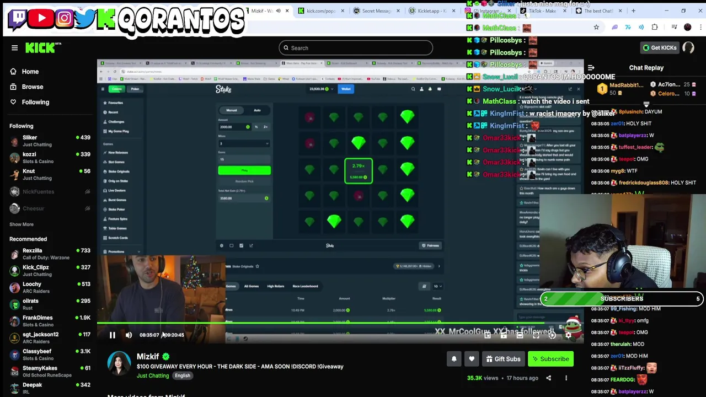The width and height of the screenshot is (706, 397).
Task: Open the Kick hamburger menu
Action: (x=15, y=48)
